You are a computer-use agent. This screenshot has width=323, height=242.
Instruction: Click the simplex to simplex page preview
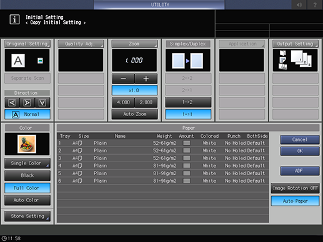(187, 60)
